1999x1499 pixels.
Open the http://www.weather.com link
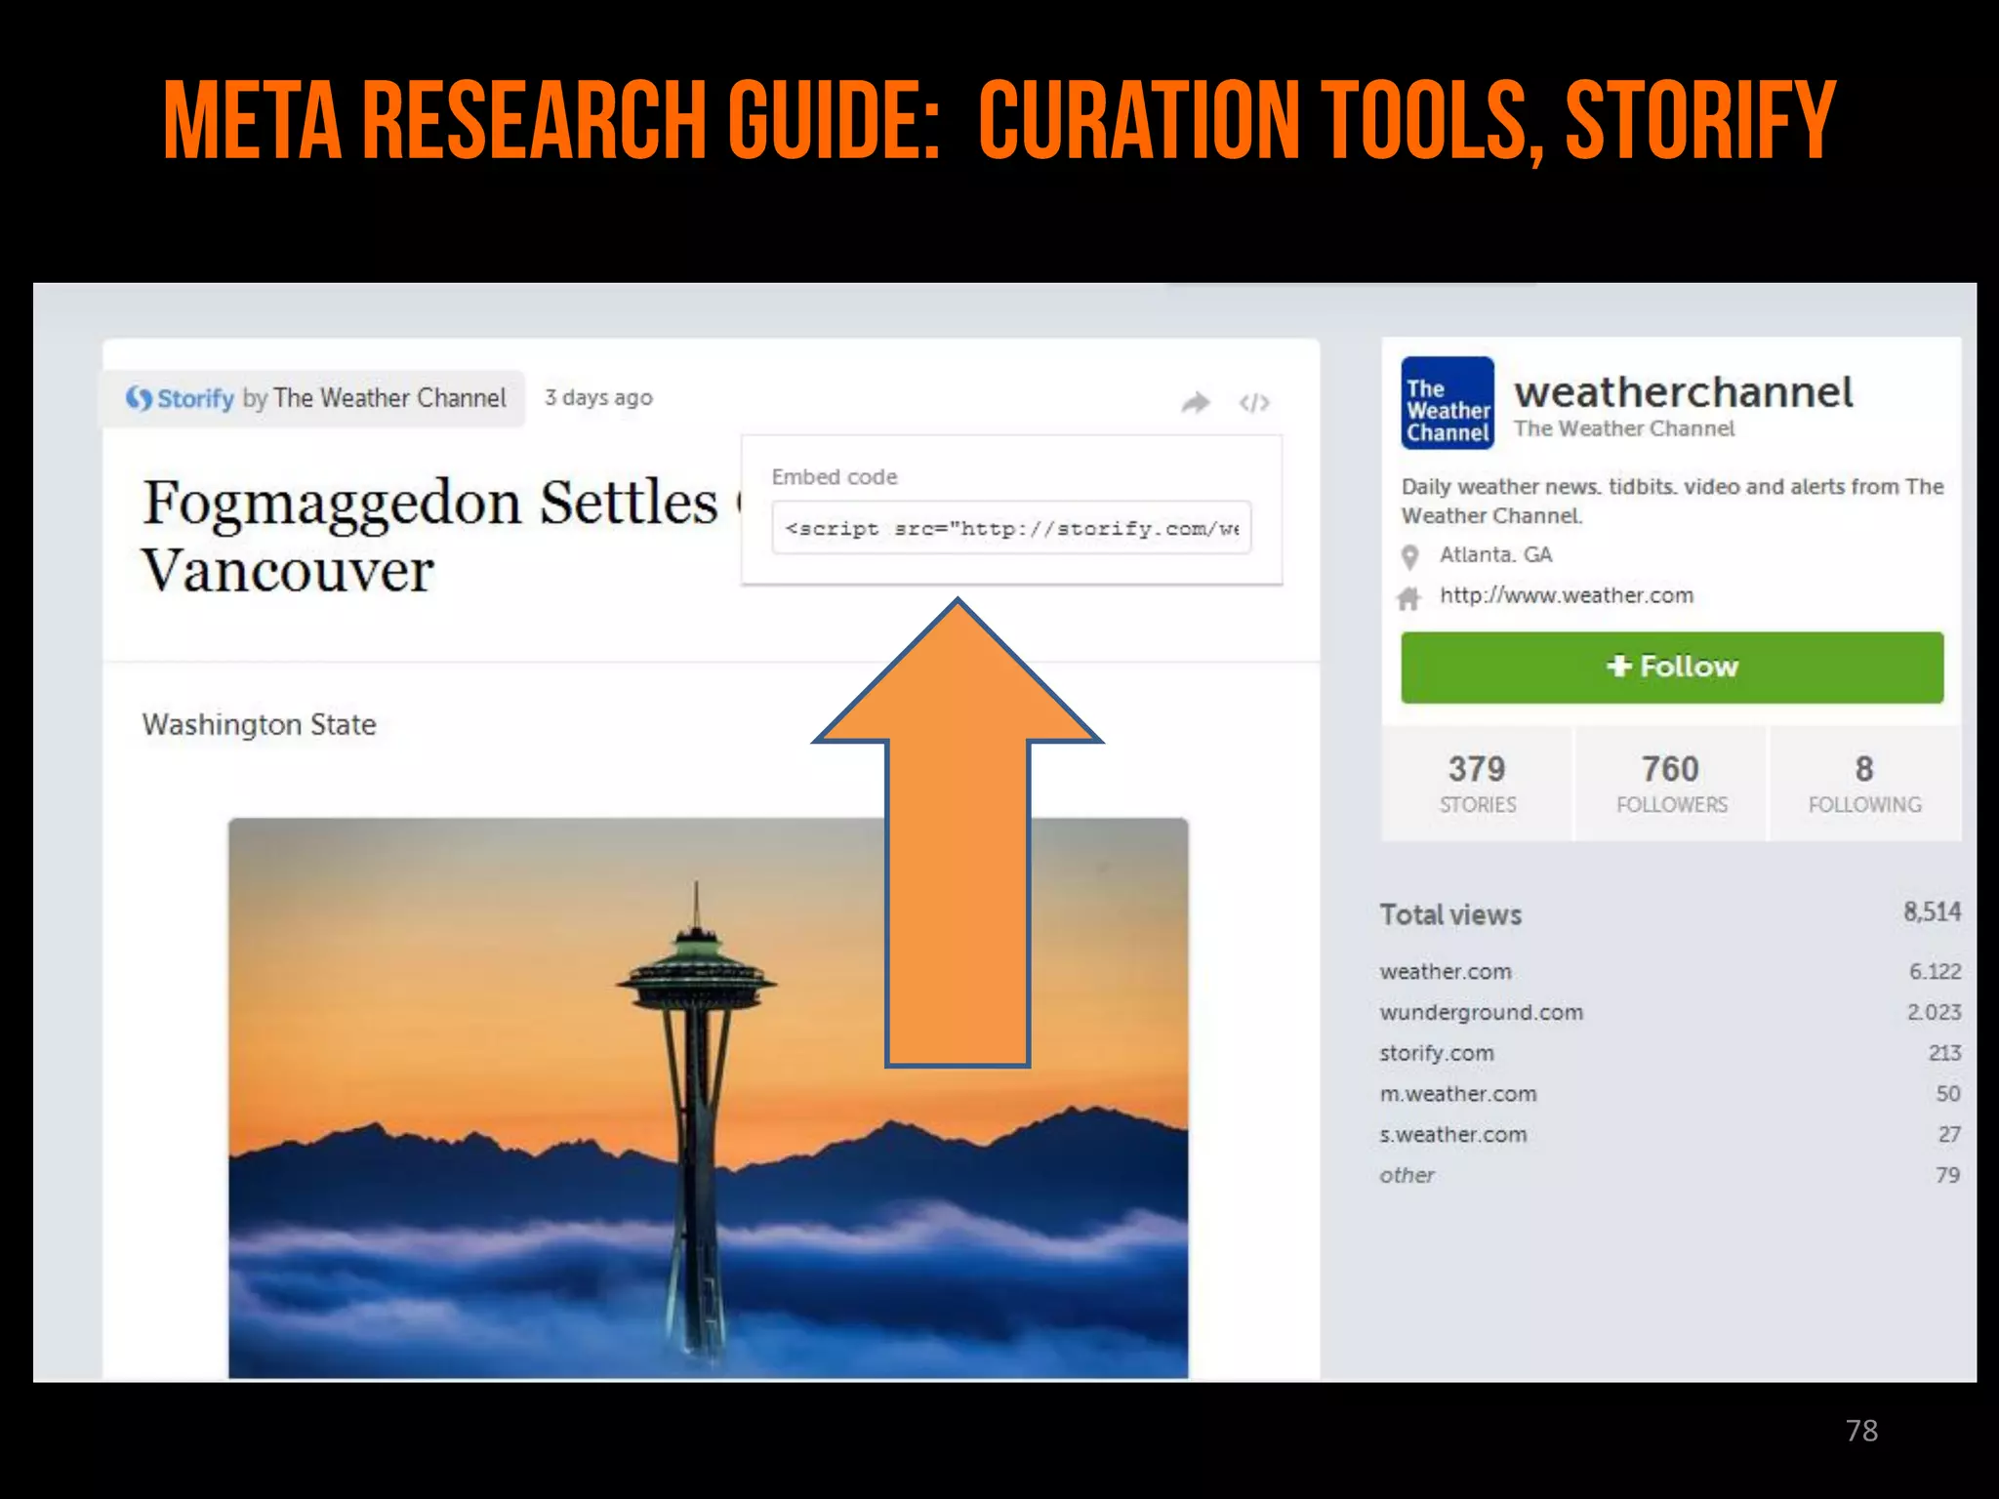click(1566, 595)
